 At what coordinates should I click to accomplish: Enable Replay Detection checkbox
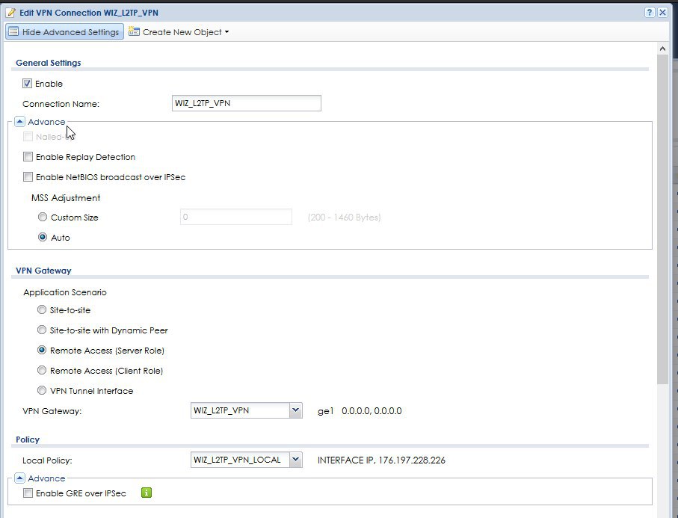(28, 156)
